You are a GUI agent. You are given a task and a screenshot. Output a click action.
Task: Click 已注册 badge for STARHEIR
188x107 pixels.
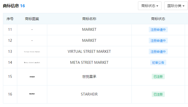158,94
